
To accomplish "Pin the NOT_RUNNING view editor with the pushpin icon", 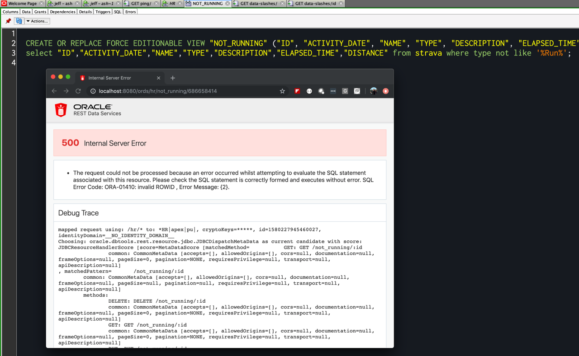I will pyautogui.click(x=8, y=21).
